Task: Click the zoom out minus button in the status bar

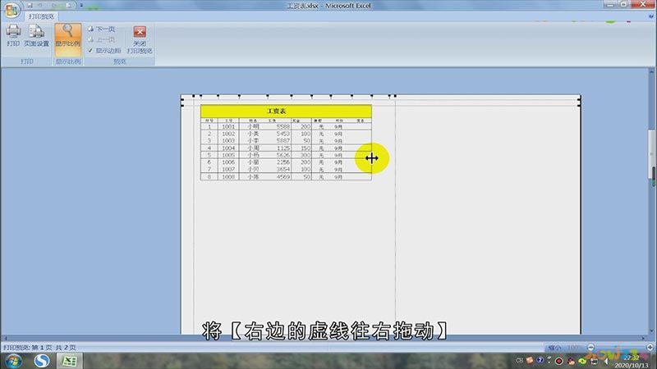Action: (x=590, y=347)
